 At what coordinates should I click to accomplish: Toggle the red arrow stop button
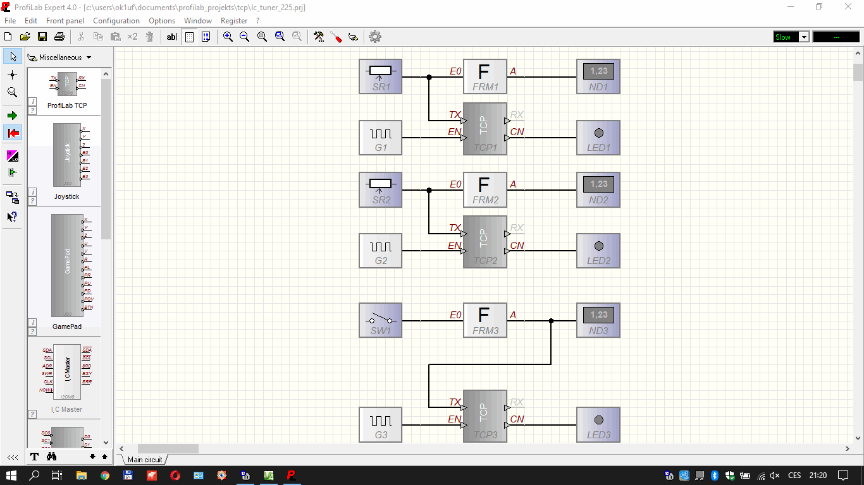pyautogui.click(x=12, y=133)
